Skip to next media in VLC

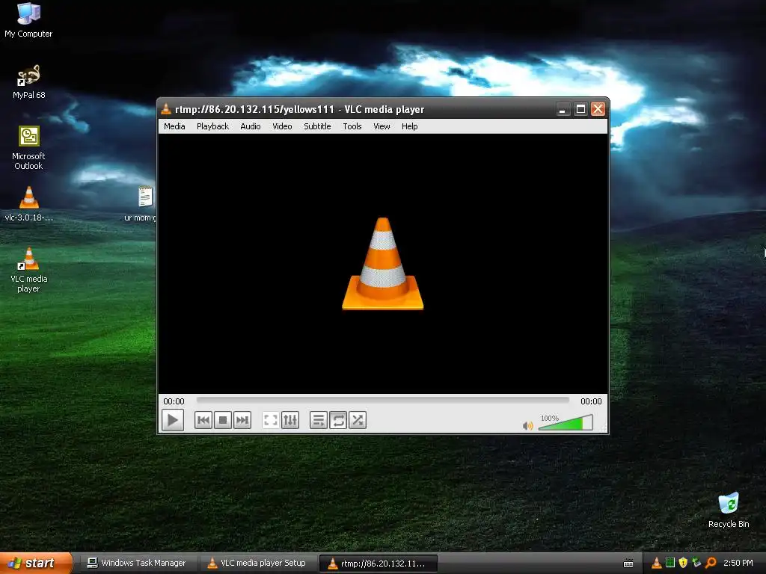(242, 420)
